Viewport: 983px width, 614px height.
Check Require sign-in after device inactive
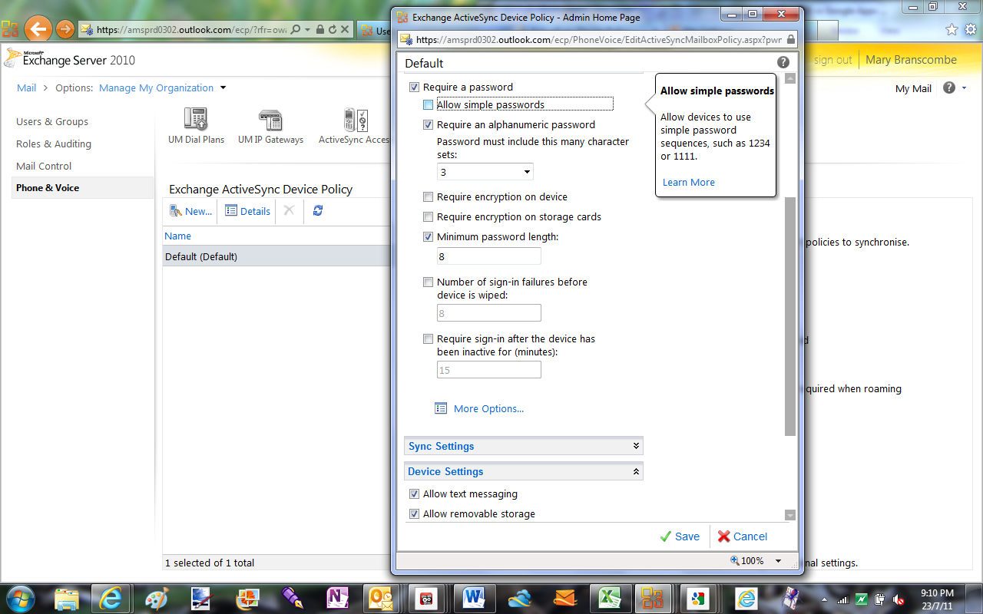click(428, 339)
